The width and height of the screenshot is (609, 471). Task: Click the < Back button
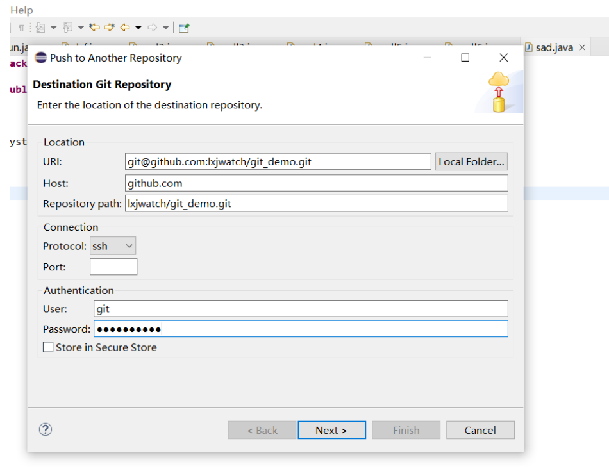[x=262, y=430]
